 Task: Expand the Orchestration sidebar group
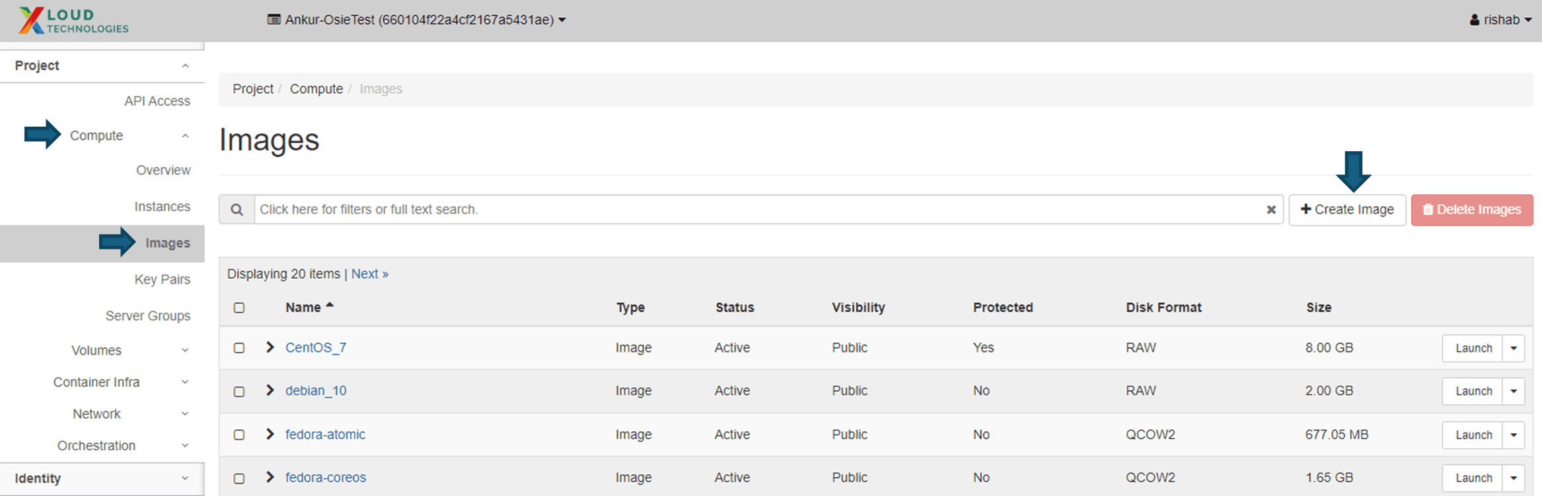point(96,445)
